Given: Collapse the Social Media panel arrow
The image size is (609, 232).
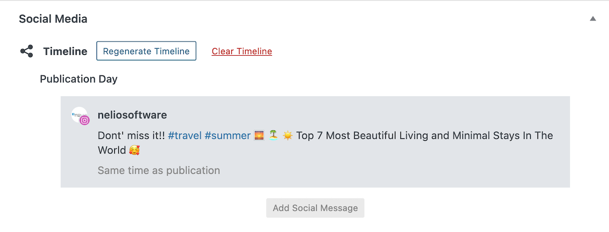Looking at the screenshot, I should click(593, 19).
